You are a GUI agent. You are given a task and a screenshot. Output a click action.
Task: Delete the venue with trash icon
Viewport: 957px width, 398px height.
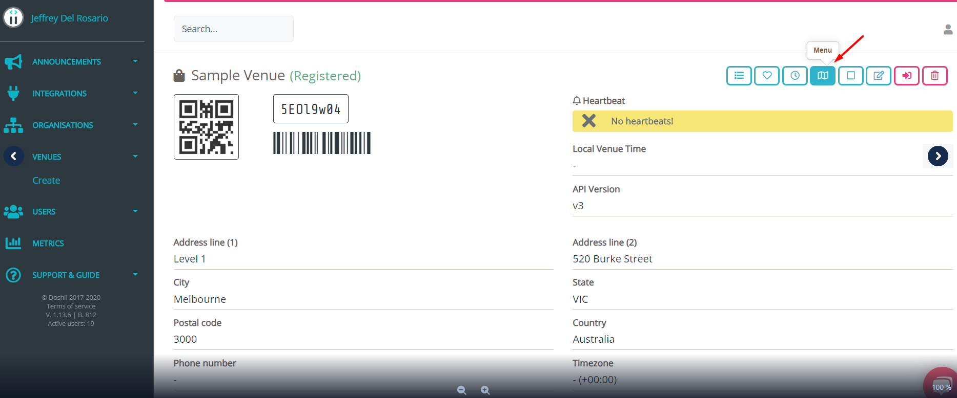pos(935,76)
